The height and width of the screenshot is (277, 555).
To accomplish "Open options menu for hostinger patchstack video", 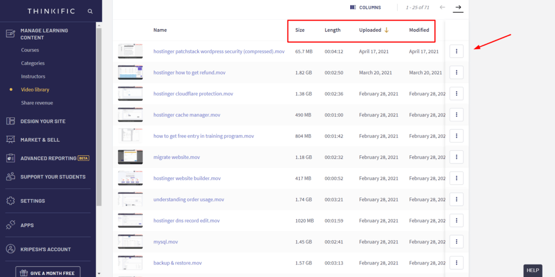I will 456,51.
